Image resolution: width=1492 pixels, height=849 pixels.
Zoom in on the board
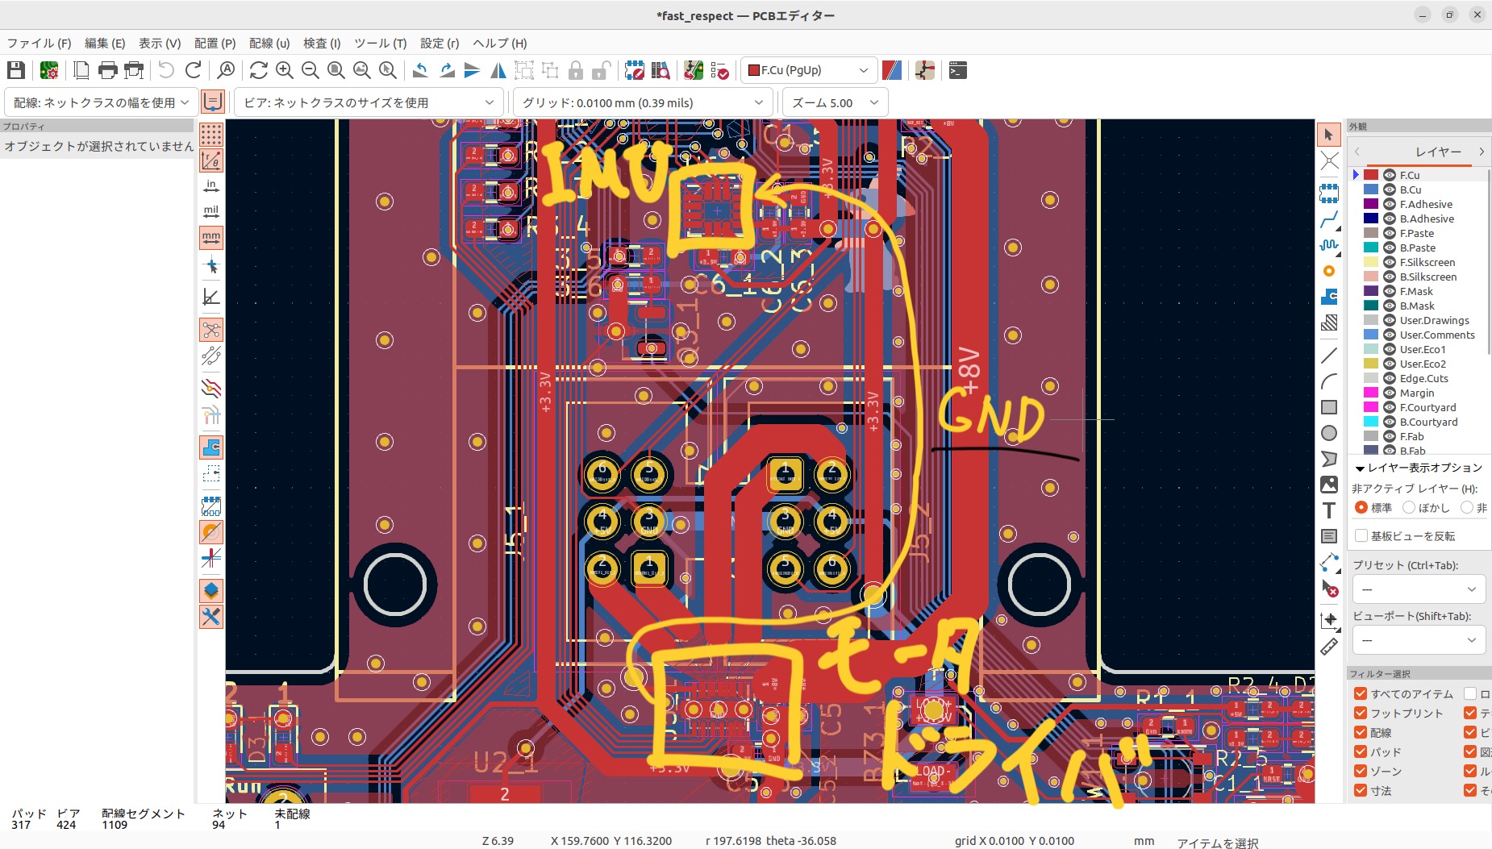[x=284, y=71]
